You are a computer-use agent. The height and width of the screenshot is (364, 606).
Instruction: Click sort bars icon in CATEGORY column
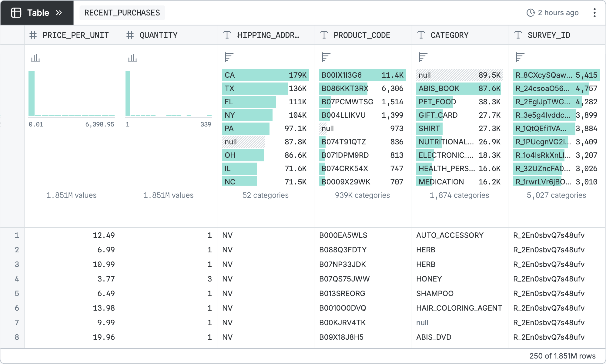(x=423, y=57)
